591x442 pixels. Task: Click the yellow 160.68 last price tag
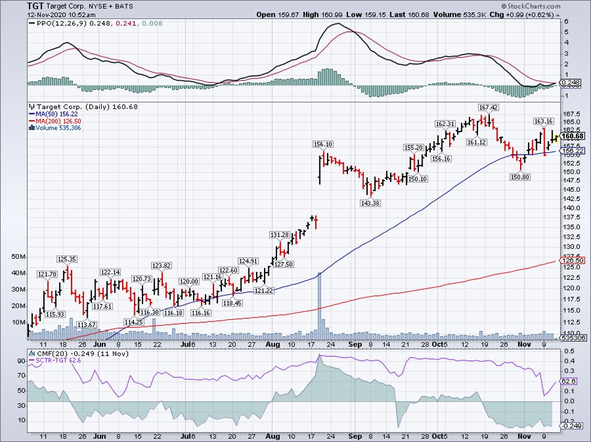coord(573,136)
